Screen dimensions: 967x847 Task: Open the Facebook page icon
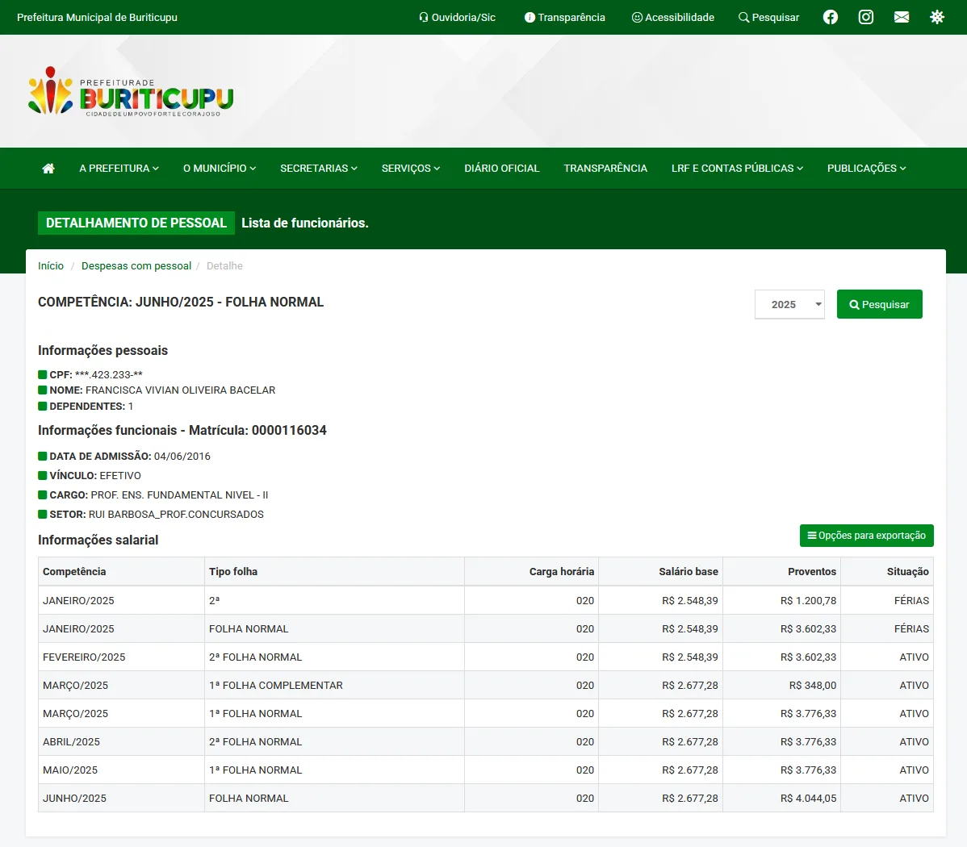[x=830, y=17]
